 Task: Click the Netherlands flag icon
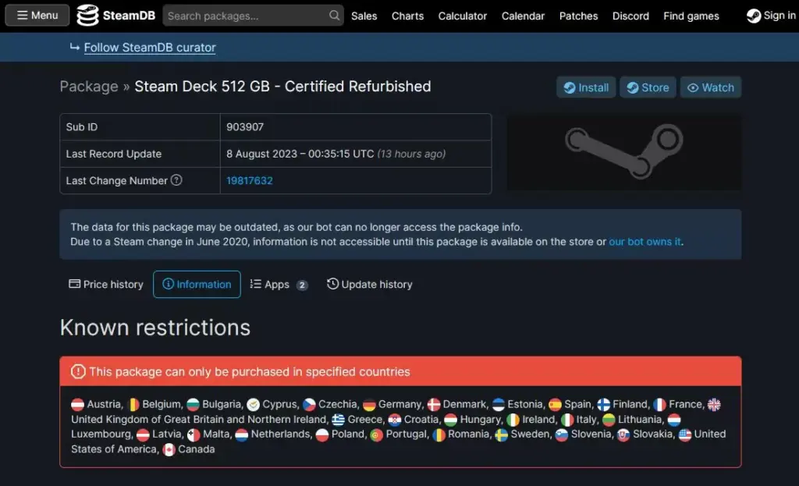click(242, 435)
